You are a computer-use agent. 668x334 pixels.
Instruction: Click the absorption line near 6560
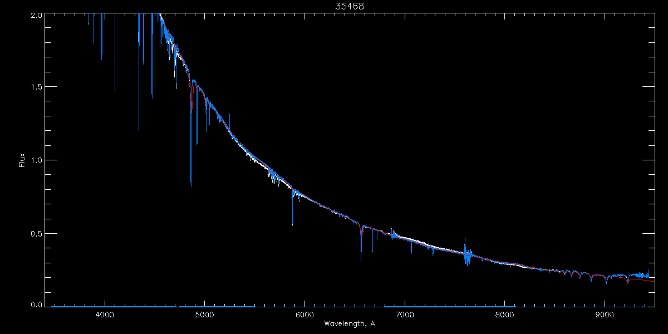tap(361, 243)
